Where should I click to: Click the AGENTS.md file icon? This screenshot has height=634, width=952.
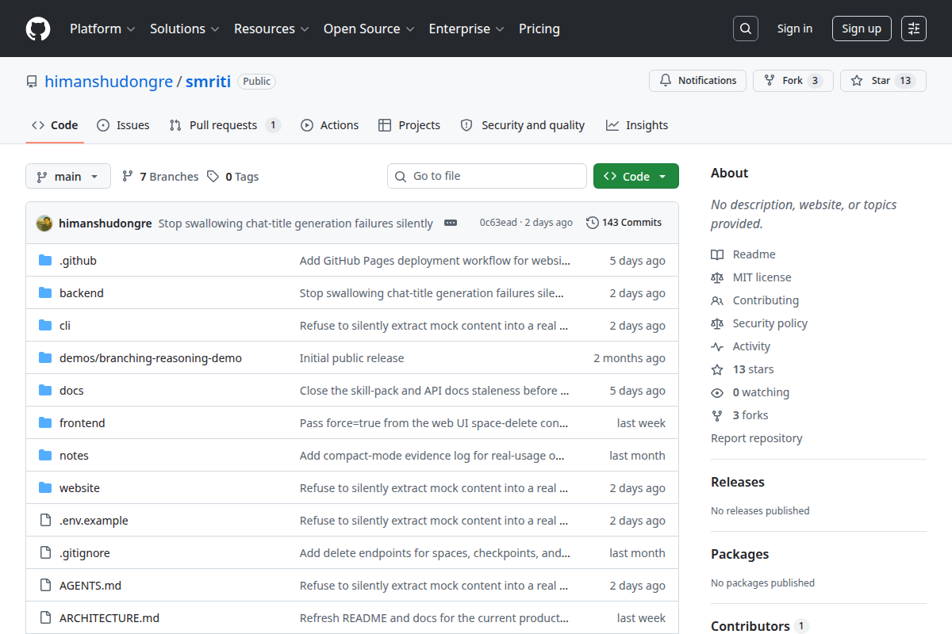[45, 585]
